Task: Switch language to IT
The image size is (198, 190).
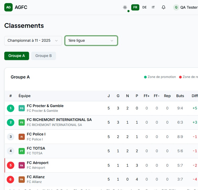Action: point(153,7)
